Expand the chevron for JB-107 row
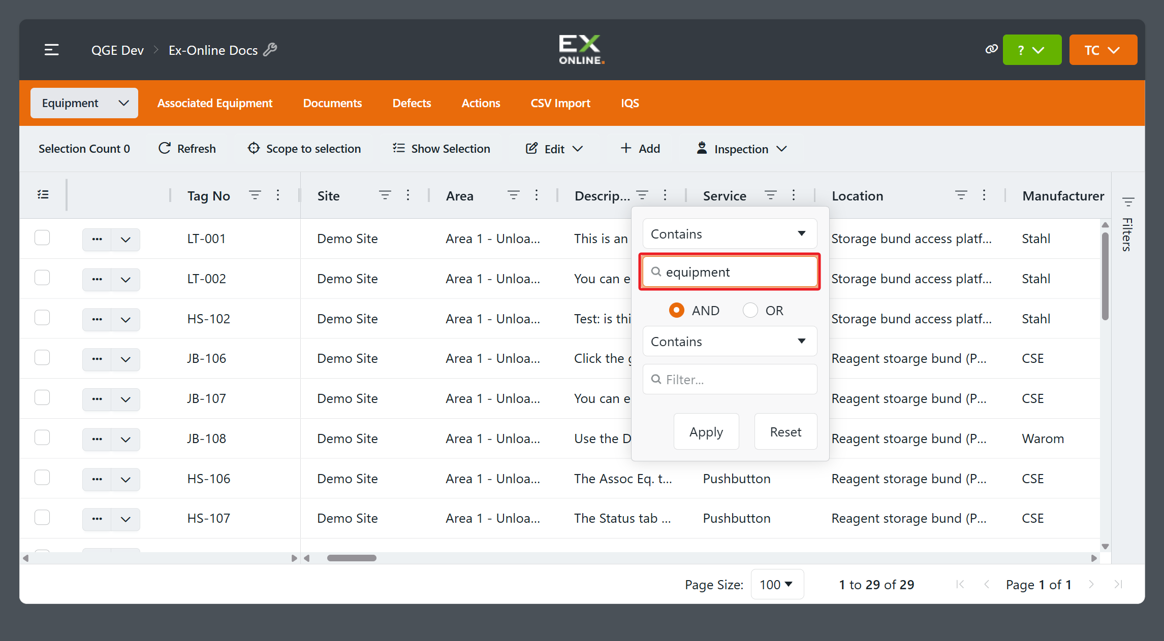The image size is (1164, 641). pos(125,399)
